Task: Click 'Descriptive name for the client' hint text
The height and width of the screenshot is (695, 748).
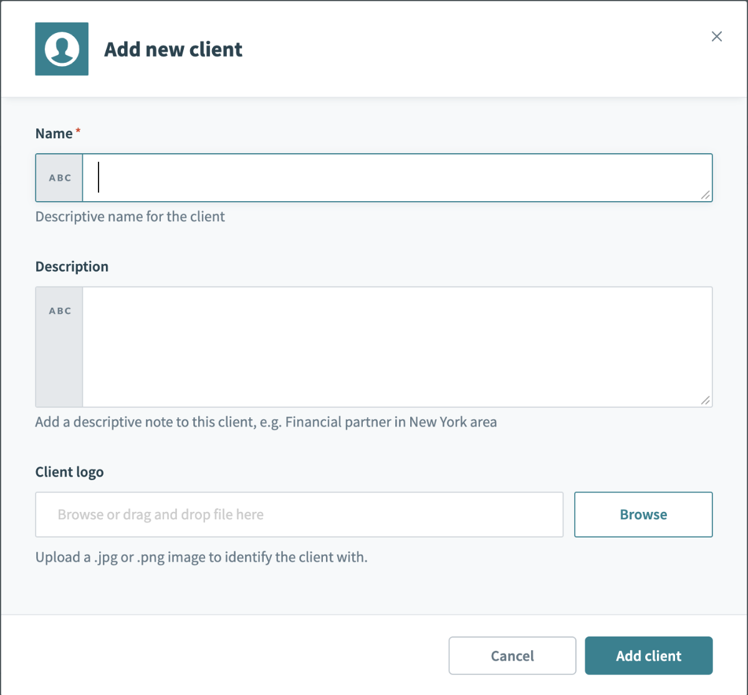Action: pos(130,217)
